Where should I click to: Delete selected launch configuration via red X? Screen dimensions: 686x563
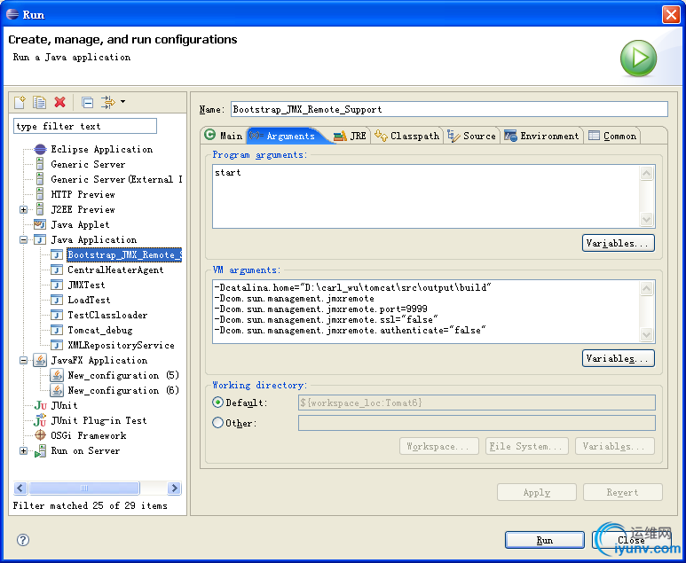[x=60, y=102]
